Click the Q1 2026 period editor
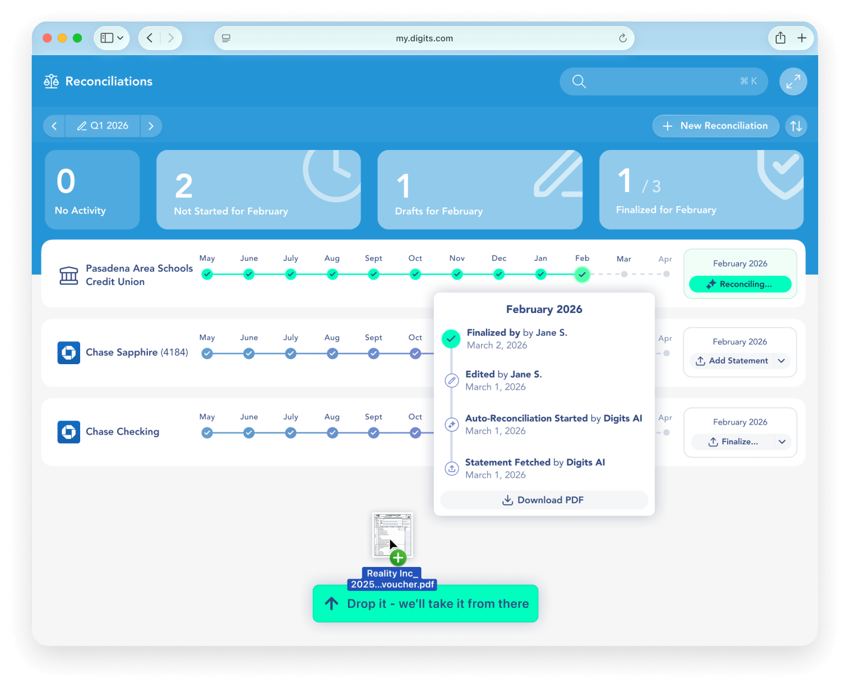This screenshot has width=850, height=688. pyautogui.click(x=103, y=126)
